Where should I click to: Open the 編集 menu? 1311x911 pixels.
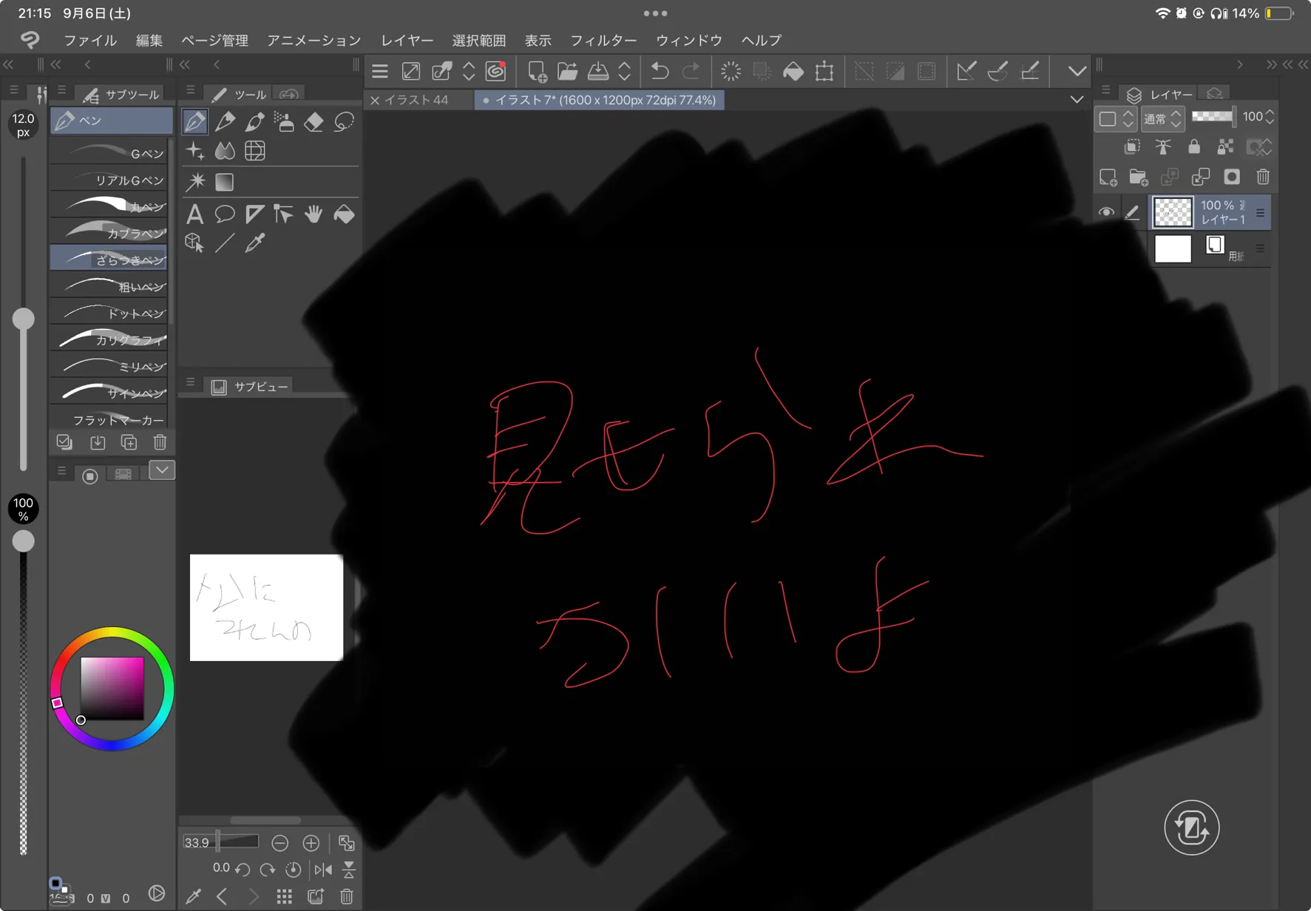pos(149,40)
